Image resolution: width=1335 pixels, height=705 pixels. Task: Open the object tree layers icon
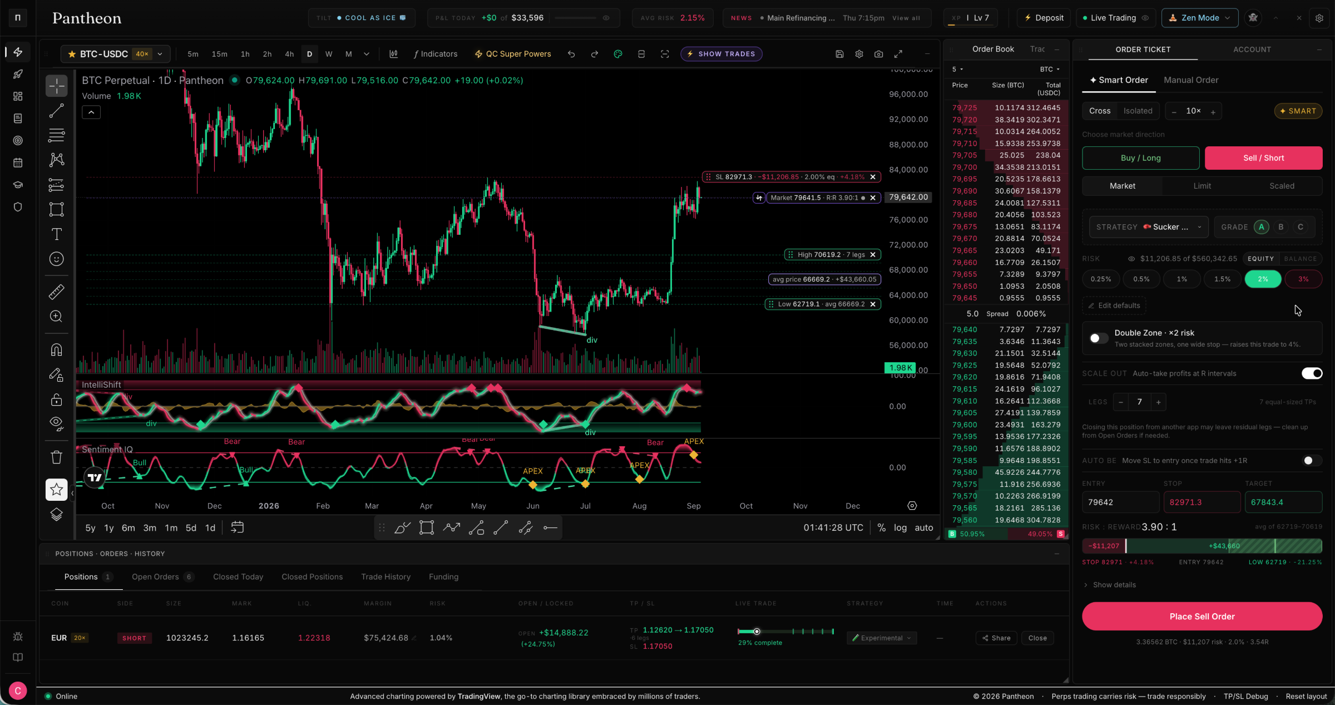(x=56, y=515)
